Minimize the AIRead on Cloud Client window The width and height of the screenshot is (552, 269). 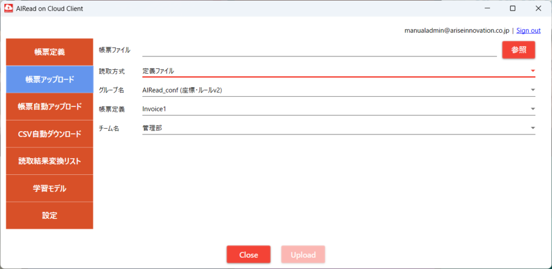487,8
